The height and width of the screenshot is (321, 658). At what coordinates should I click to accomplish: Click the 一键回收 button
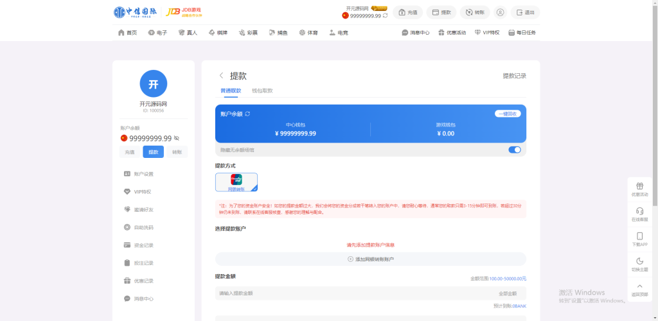pos(508,114)
